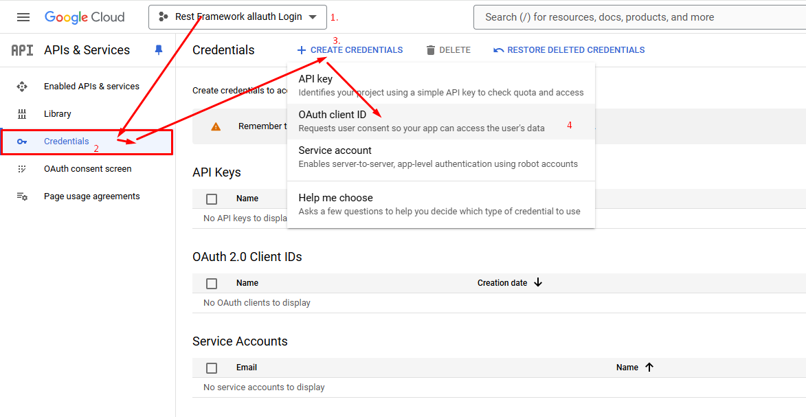The width and height of the screenshot is (806, 417).
Task: Open the hamburger navigation menu
Action: coord(23,17)
